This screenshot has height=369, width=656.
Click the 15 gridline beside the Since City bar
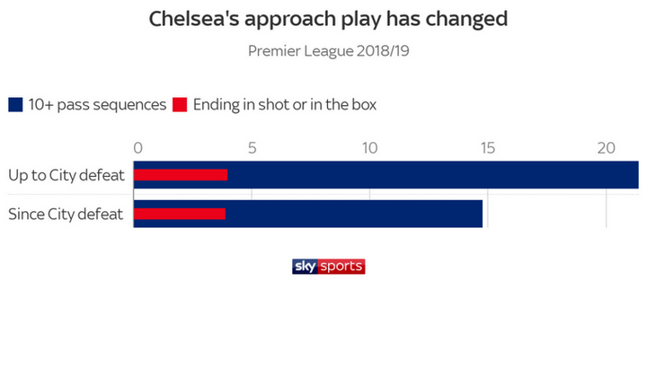click(489, 214)
